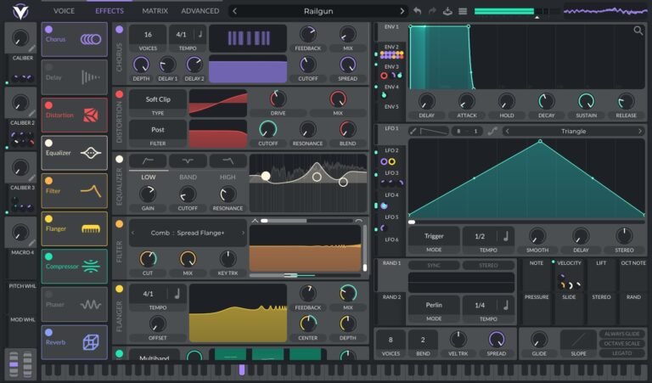Click the Reverb cube icon
Screen dimensions: 652x383
[x=91, y=342]
